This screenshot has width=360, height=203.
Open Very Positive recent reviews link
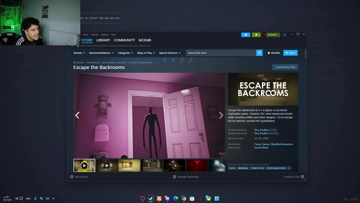[x=262, y=130]
